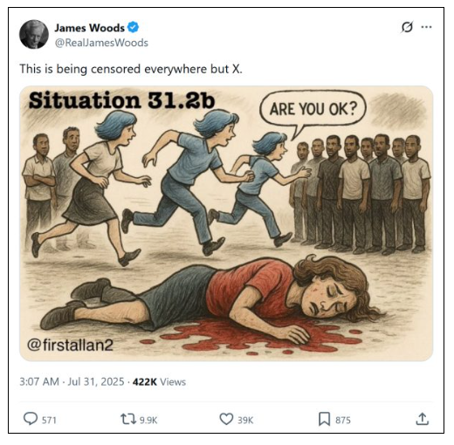
Task: Click the 571 replies count
Action: tap(49, 421)
